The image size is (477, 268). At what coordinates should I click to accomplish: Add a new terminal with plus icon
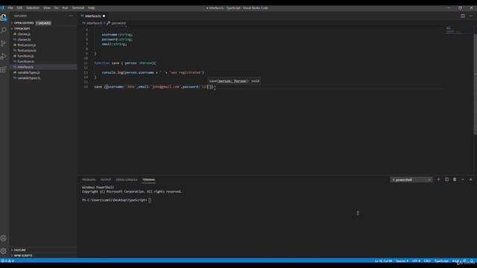pyautogui.click(x=439, y=179)
